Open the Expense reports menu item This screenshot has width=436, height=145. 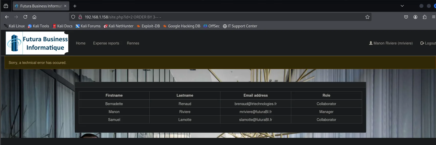[106, 43]
